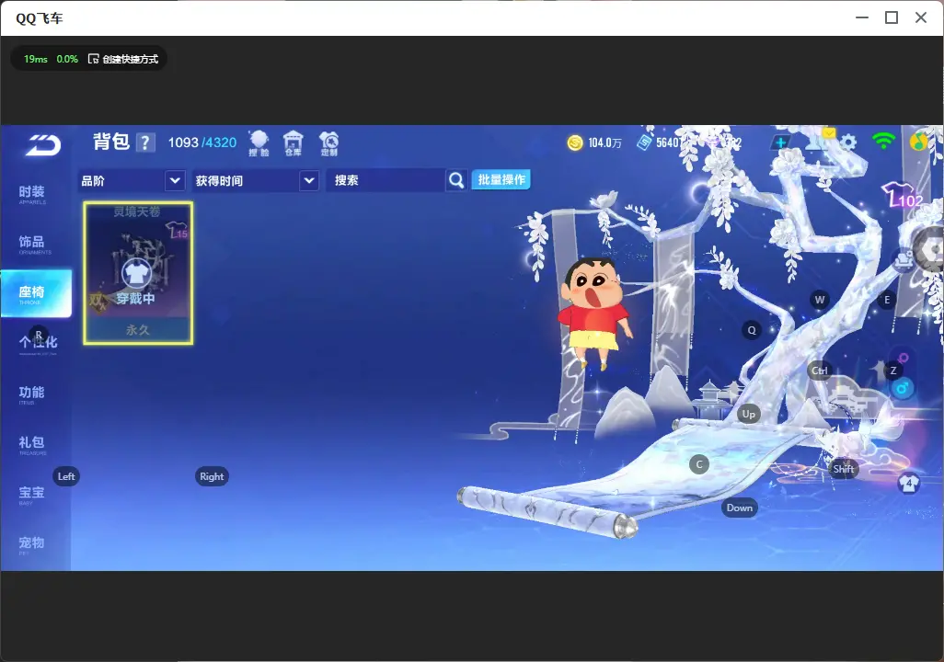Open the 宠物 pet tab
The width and height of the screenshot is (944, 662).
32,544
